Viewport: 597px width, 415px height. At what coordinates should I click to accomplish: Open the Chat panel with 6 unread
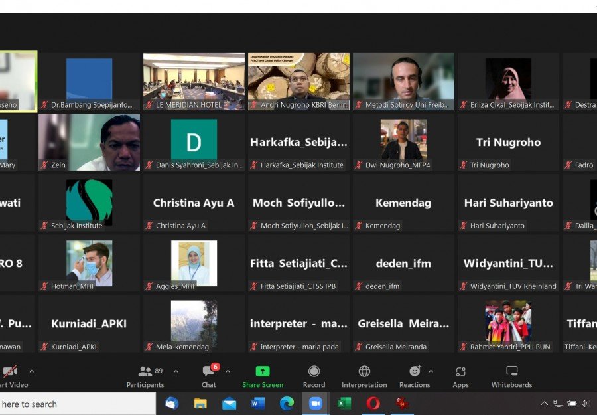coord(208,371)
